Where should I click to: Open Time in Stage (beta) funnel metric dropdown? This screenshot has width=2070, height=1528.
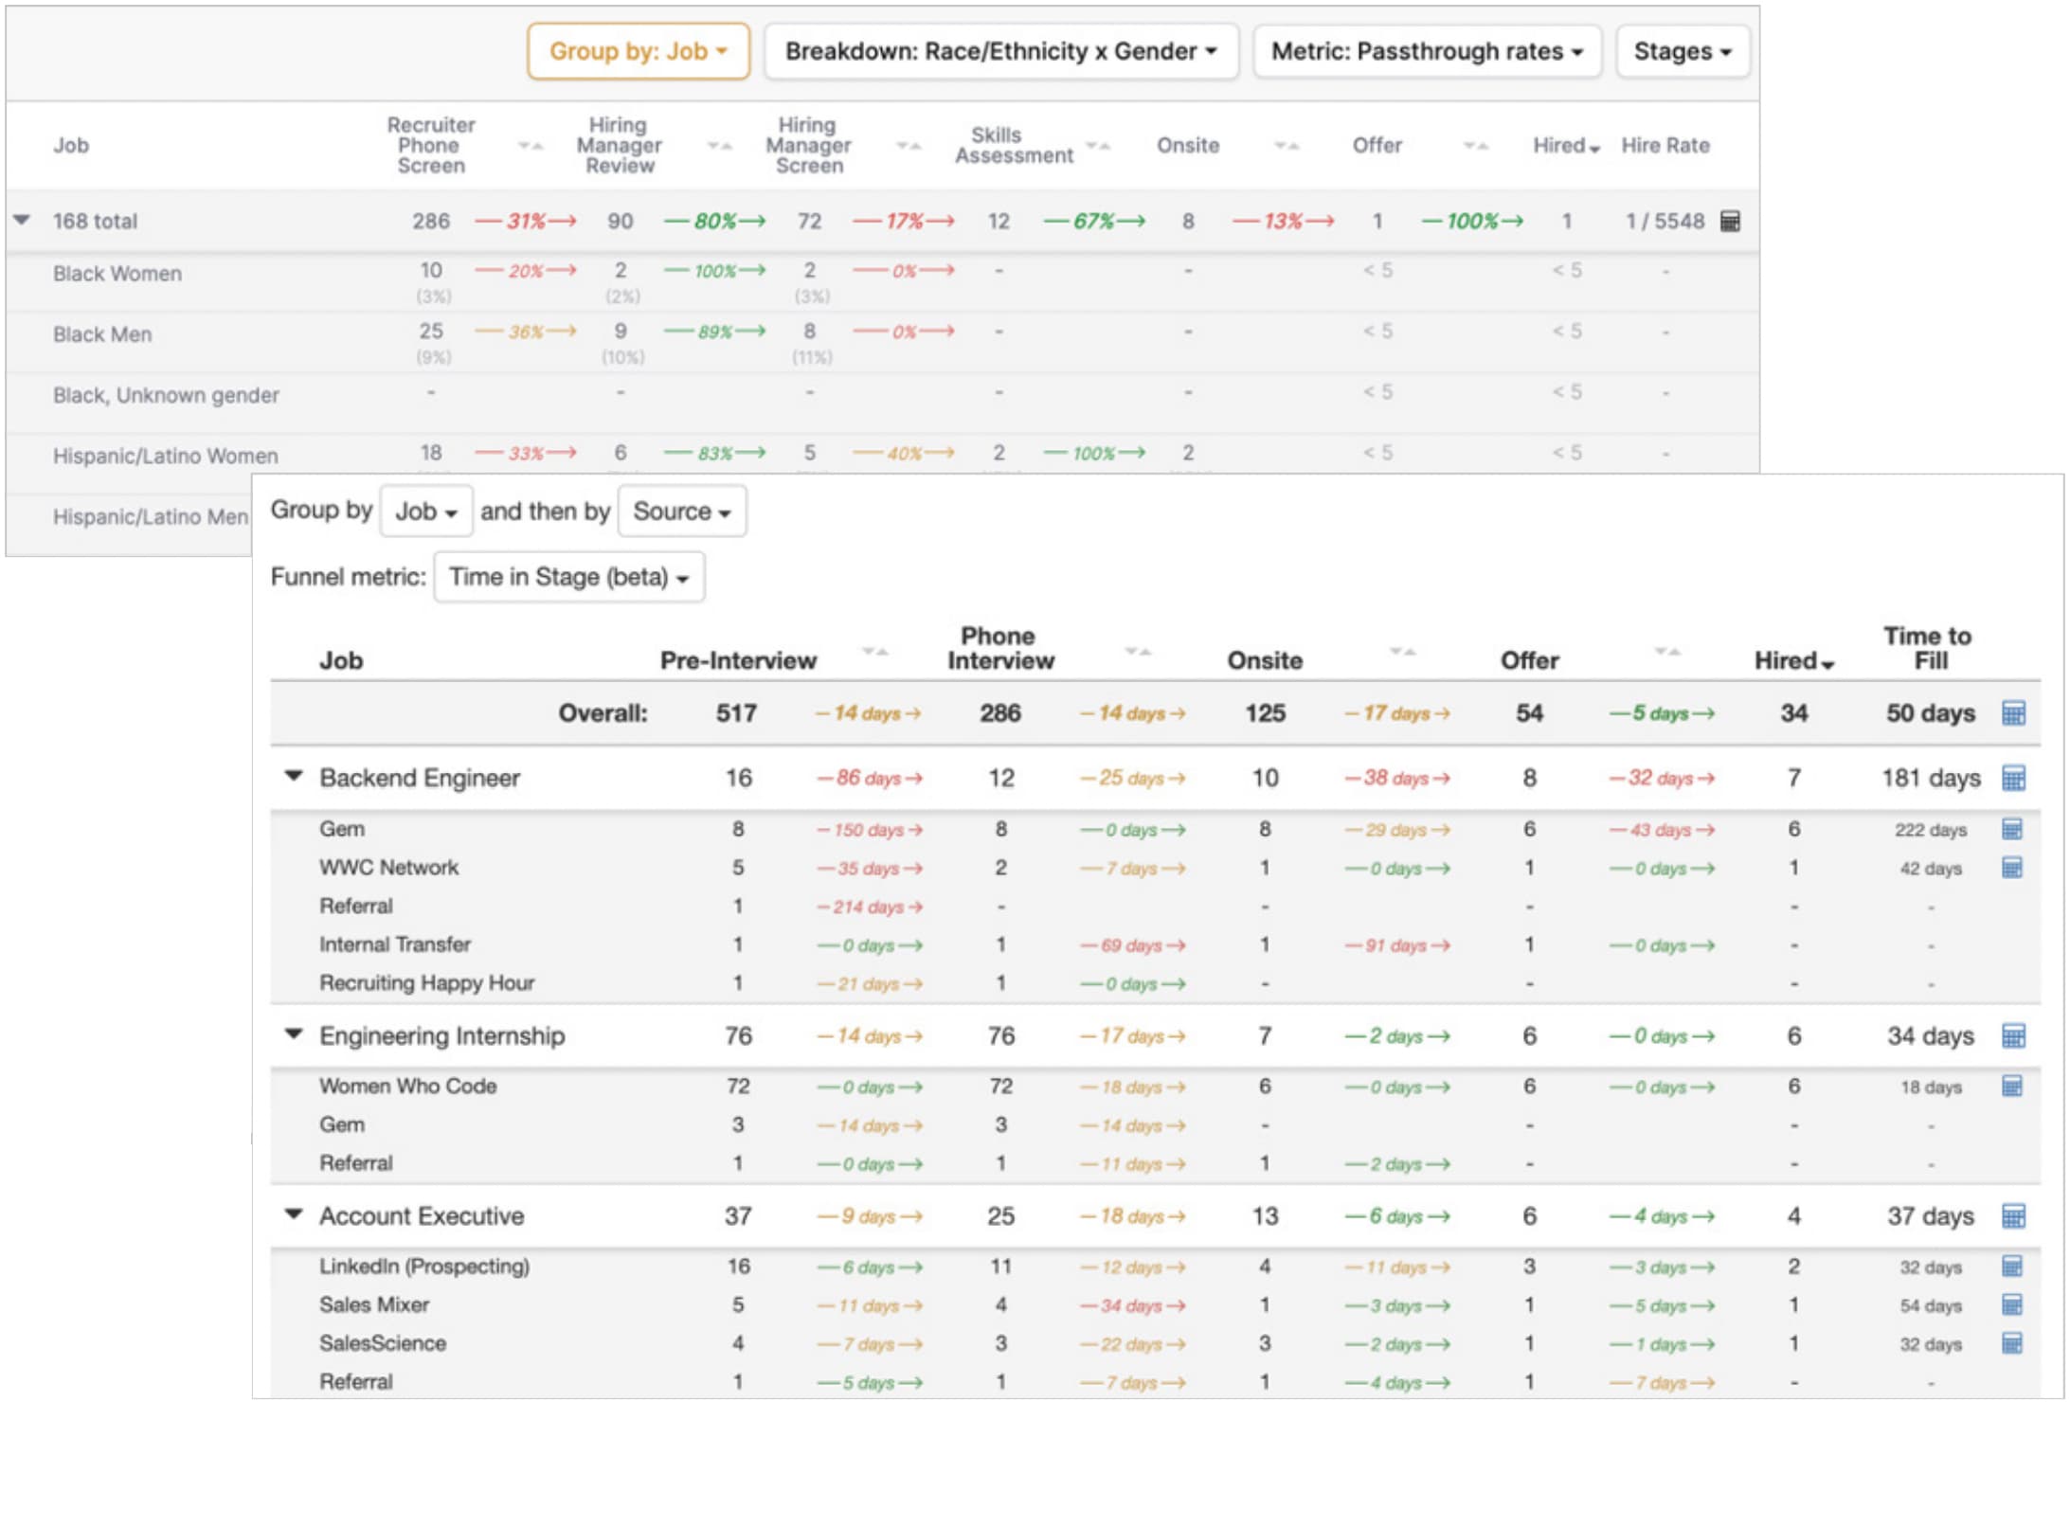click(568, 577)
